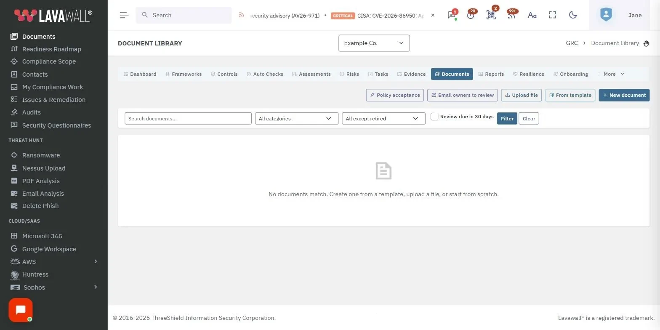This screenshot has height=330, width=660.
Task: Open the feed icon with 99+ badge
Action: coord(511,15)
